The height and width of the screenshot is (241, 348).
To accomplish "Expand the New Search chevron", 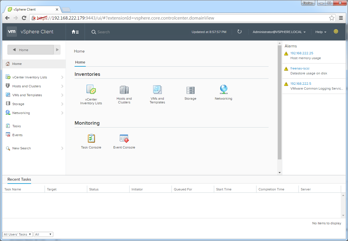I will pyautogui.click(x=62, y=148).
